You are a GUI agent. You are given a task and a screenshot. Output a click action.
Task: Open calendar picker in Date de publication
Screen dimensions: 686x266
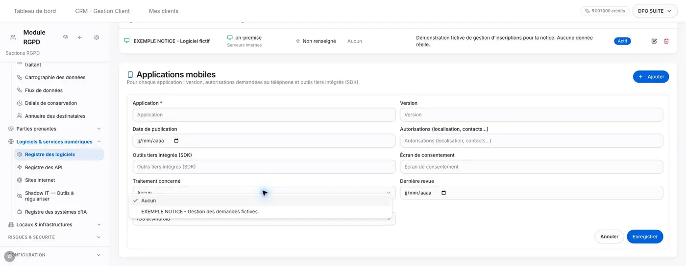(x=176, y=141)
